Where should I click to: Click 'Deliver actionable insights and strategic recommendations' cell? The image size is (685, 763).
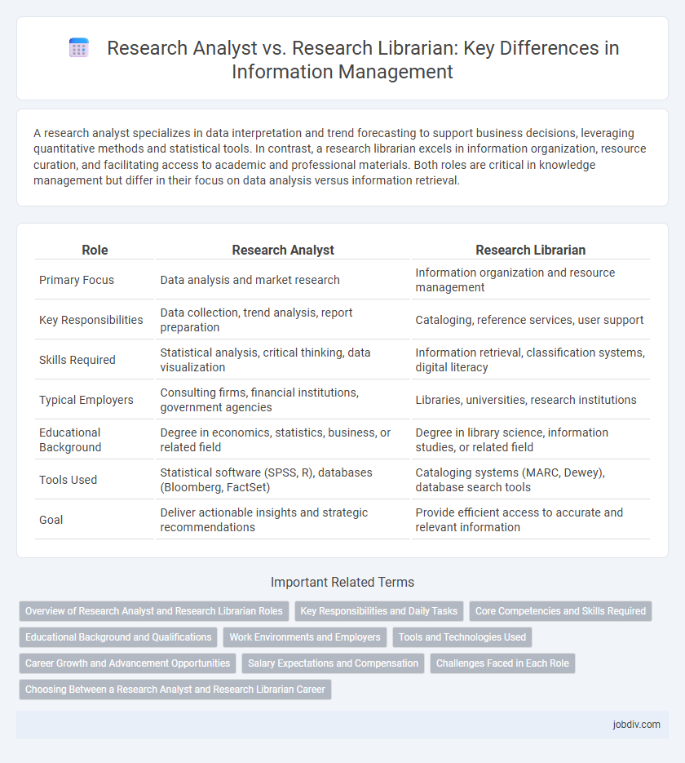283,519
